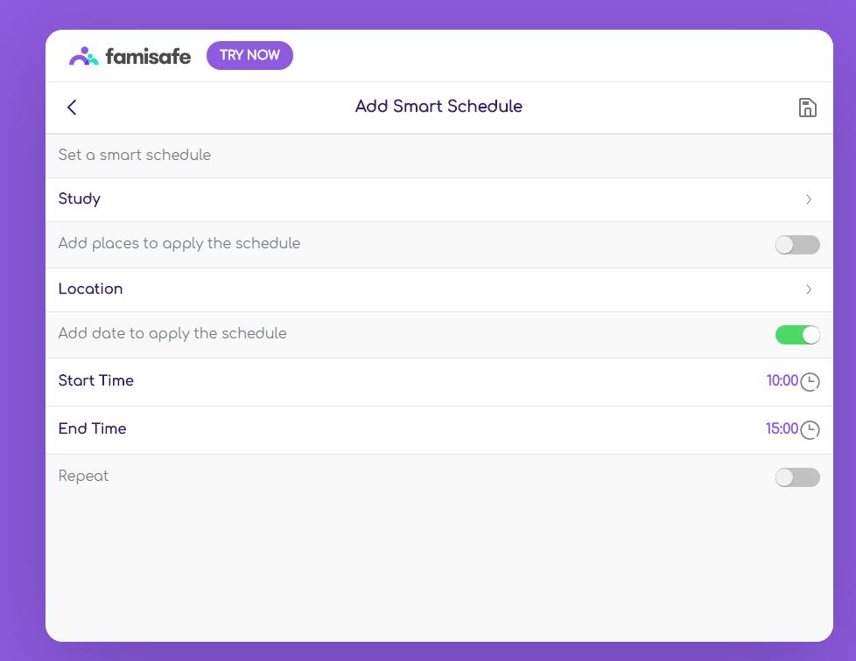Viewport: 856px width, 661px height.
Task: Select the 15:00 end time value
Action: point(782,429)
